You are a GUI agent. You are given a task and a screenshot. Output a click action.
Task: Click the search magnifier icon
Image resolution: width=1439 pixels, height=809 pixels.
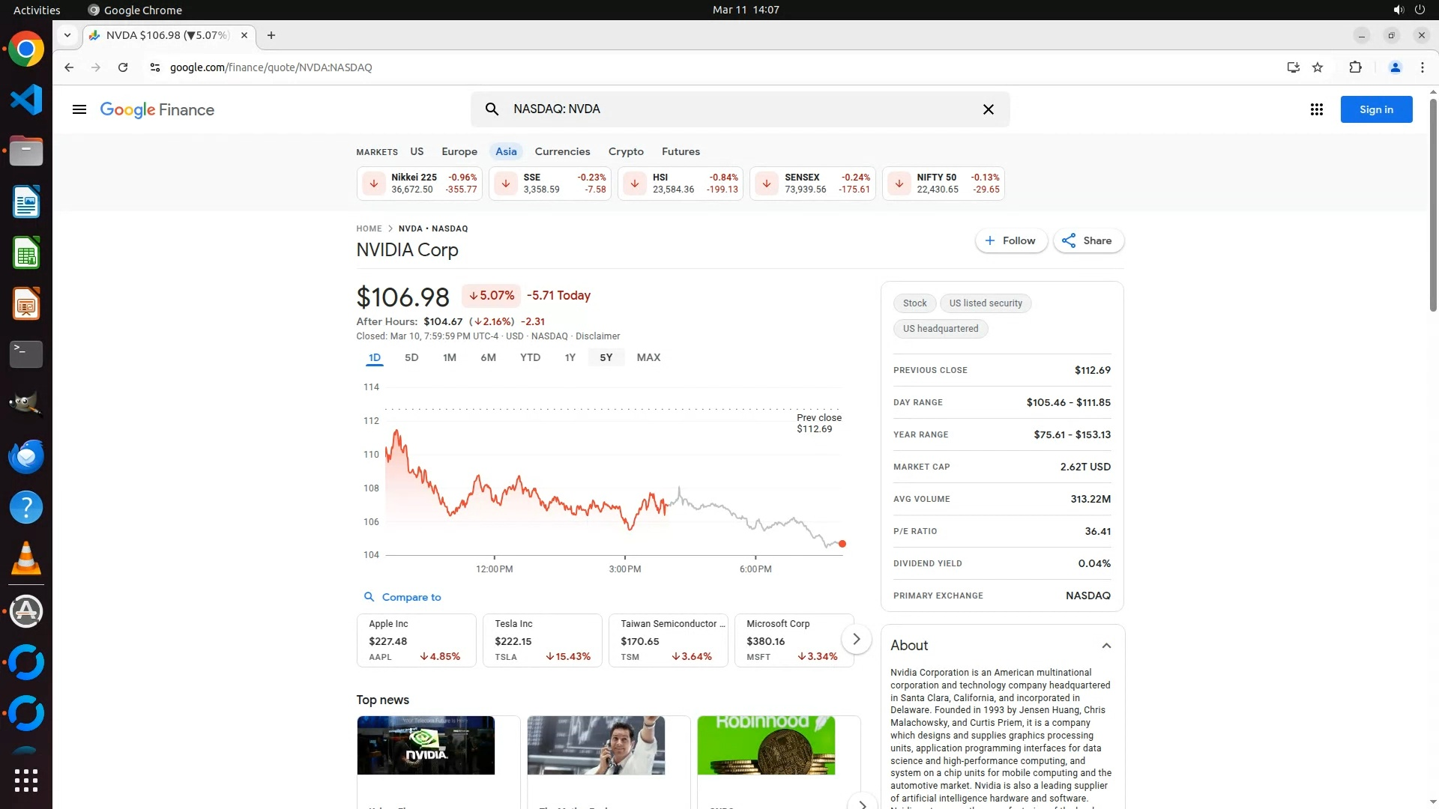(492, 109)
